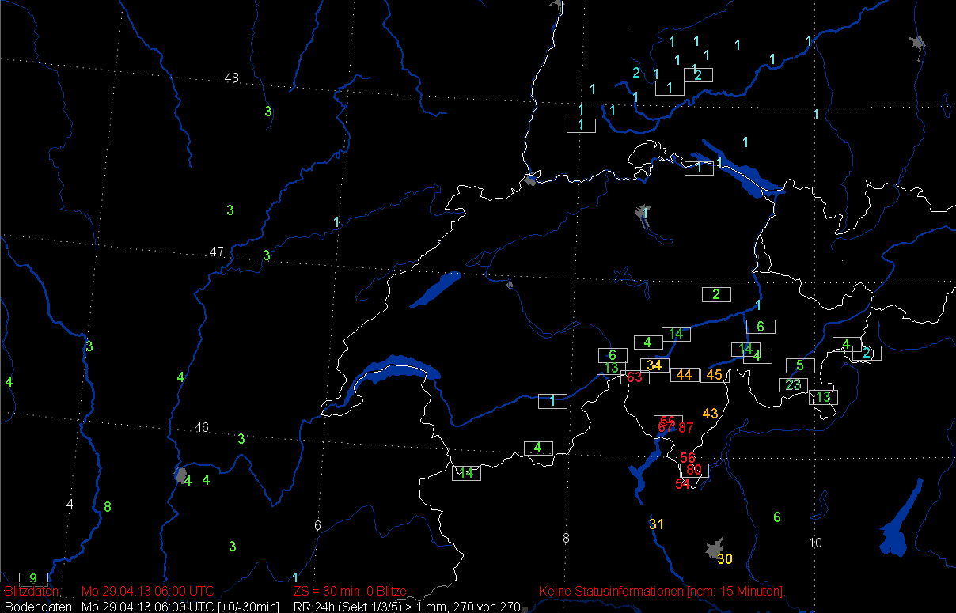Click the 'Keine Statusinformationen' status message
The width and height of the screenshot is (956, 613).
(x=661, y=592)
